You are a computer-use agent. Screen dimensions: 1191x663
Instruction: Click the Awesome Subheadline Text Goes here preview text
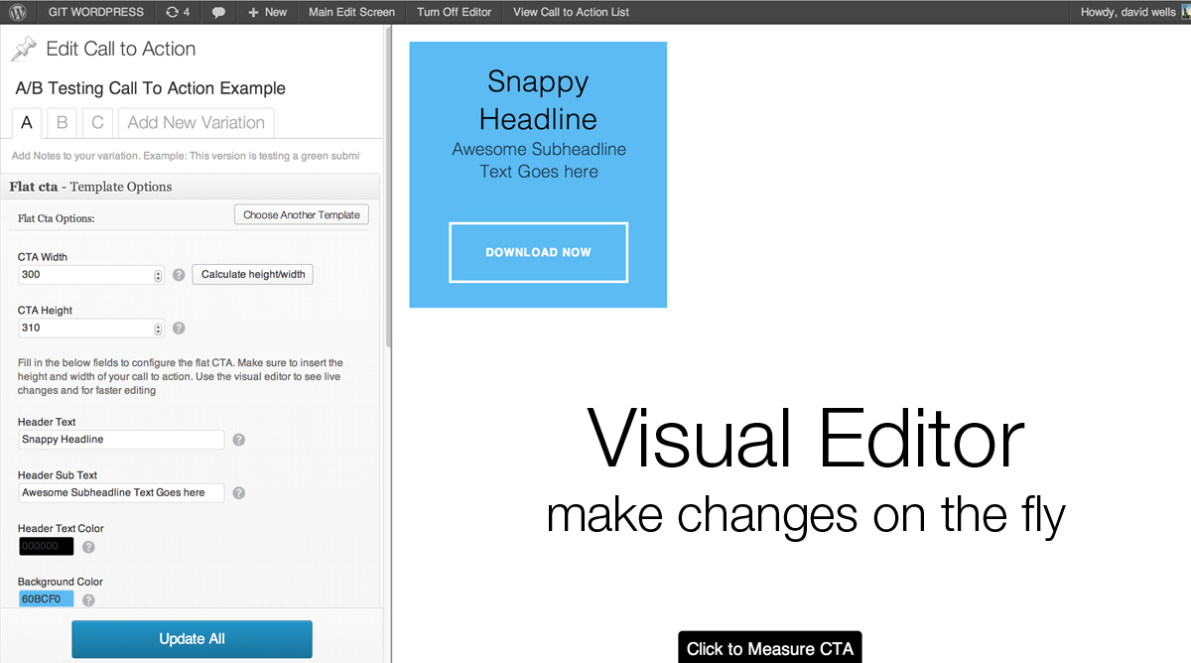click(x=539, y=160)
